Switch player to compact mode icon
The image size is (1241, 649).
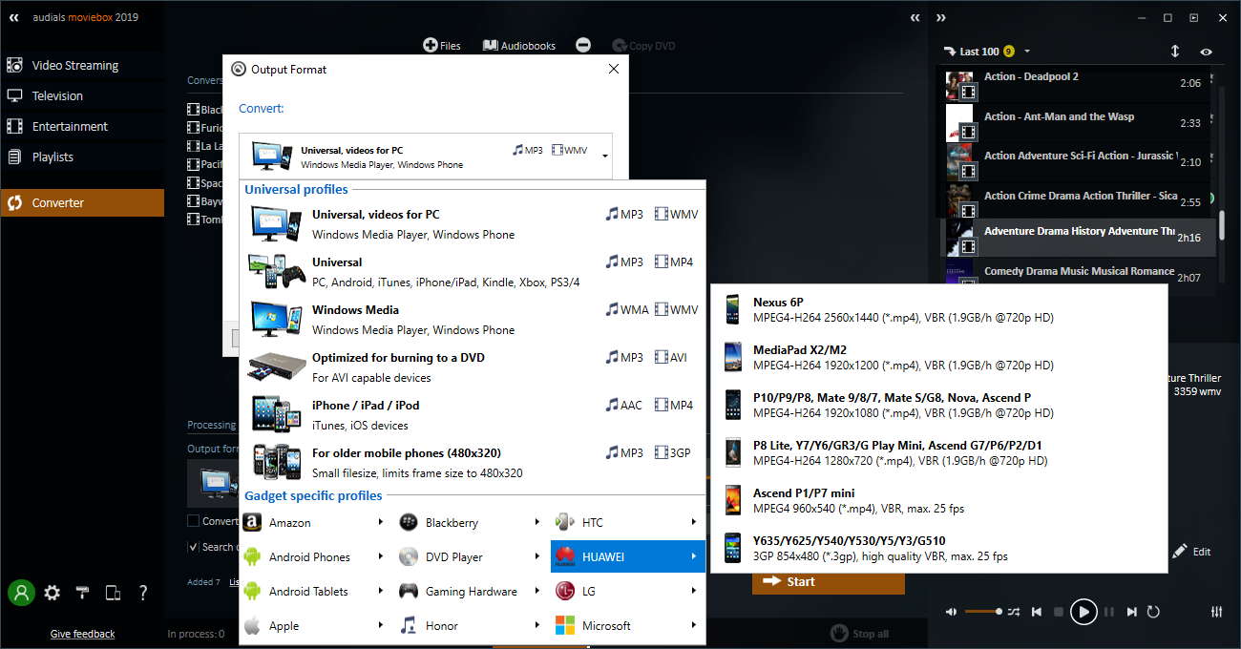[1193, 17]
